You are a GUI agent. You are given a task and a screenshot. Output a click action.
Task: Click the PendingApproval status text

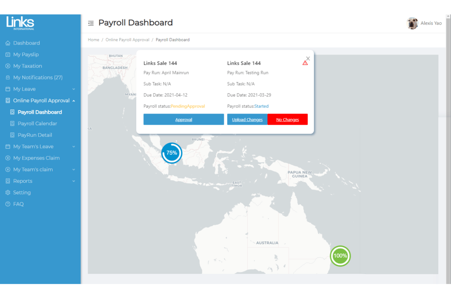(188, 106)
